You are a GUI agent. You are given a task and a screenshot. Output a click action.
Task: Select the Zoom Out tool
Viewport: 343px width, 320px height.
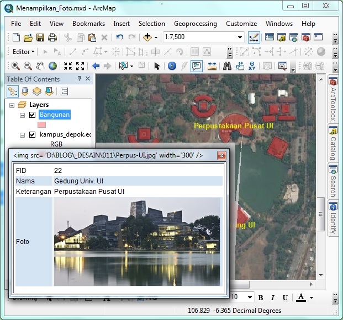pyautogui.click(x=28, y=66)
